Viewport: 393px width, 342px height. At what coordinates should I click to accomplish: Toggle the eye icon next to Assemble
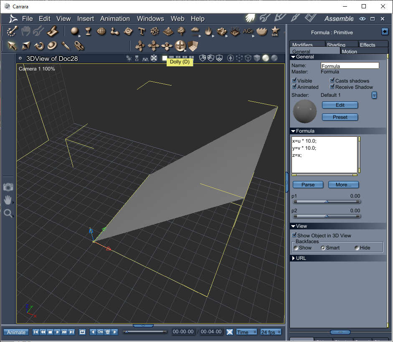[363, 19]
